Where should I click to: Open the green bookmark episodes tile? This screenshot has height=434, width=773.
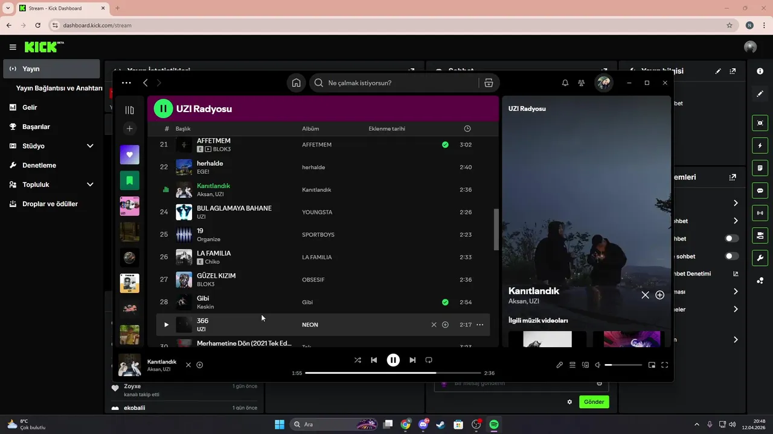click(x=129, y=180)
